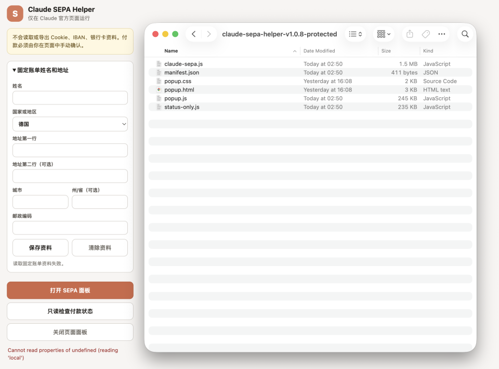Click the popup.html Chrome file icon
Image resolution: width=499 pixels, height=369 pixels.
(x=159, y=90)
